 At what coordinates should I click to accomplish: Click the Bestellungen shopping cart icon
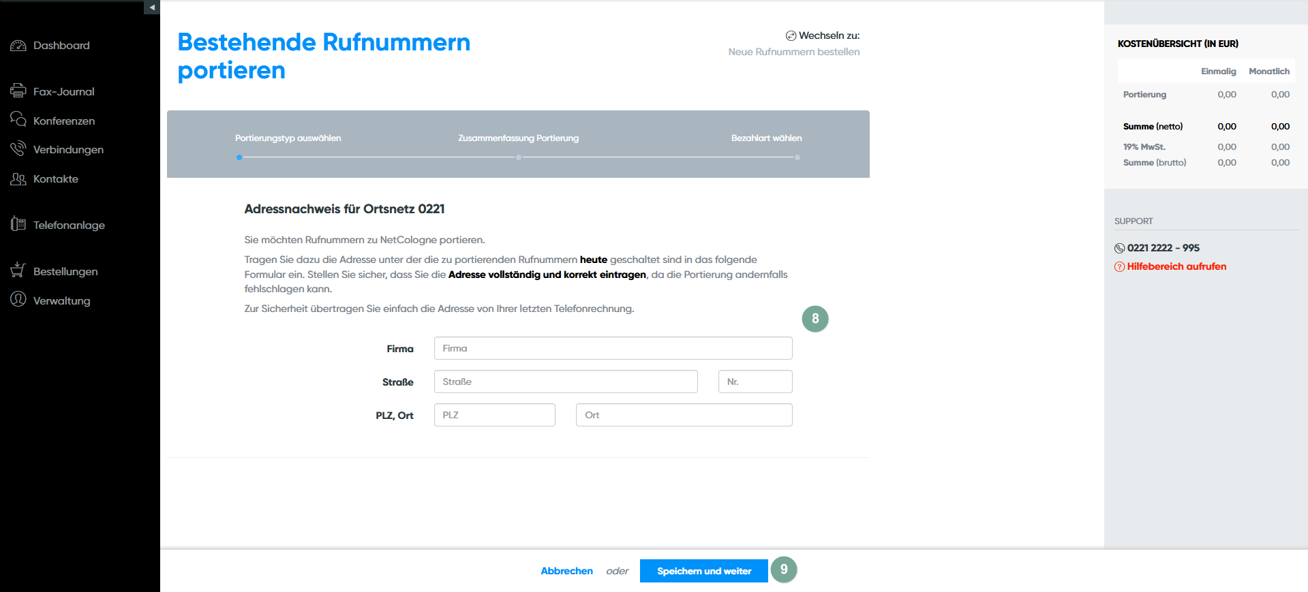[18, 270]
